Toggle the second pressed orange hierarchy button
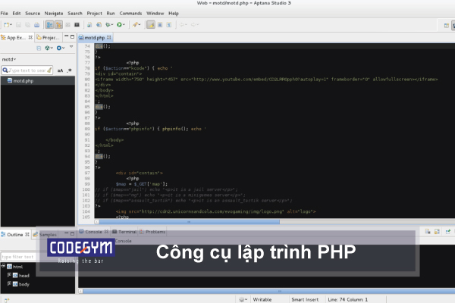This screenshot has height=303, width=455. pyautogui.click(x=58, y=25)
